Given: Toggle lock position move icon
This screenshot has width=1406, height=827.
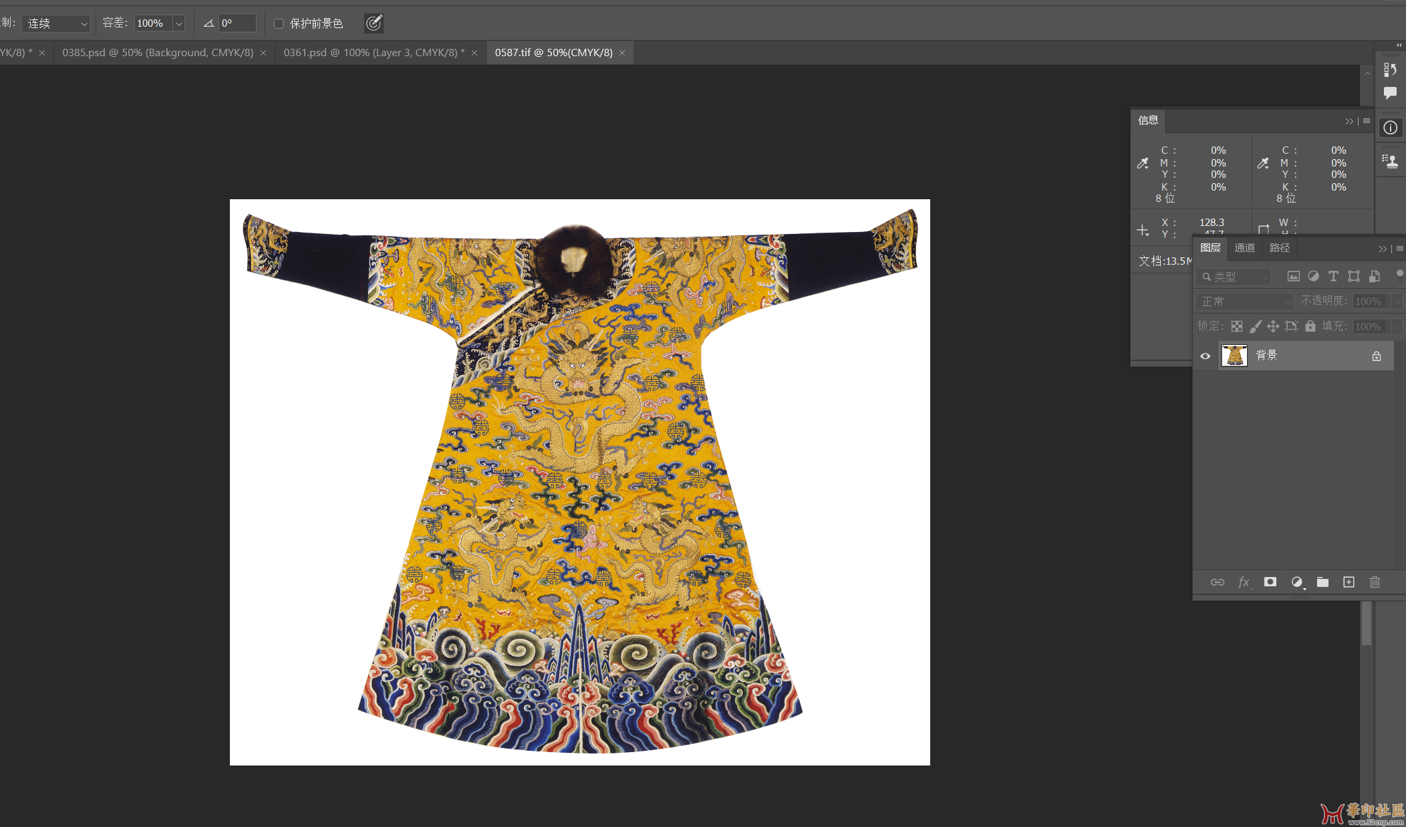Looking at the screenshot, I should 1273,326.
